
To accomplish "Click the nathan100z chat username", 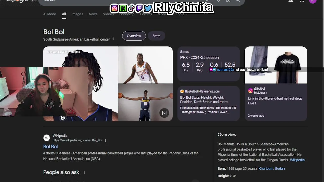I will (x=225, y=70).
